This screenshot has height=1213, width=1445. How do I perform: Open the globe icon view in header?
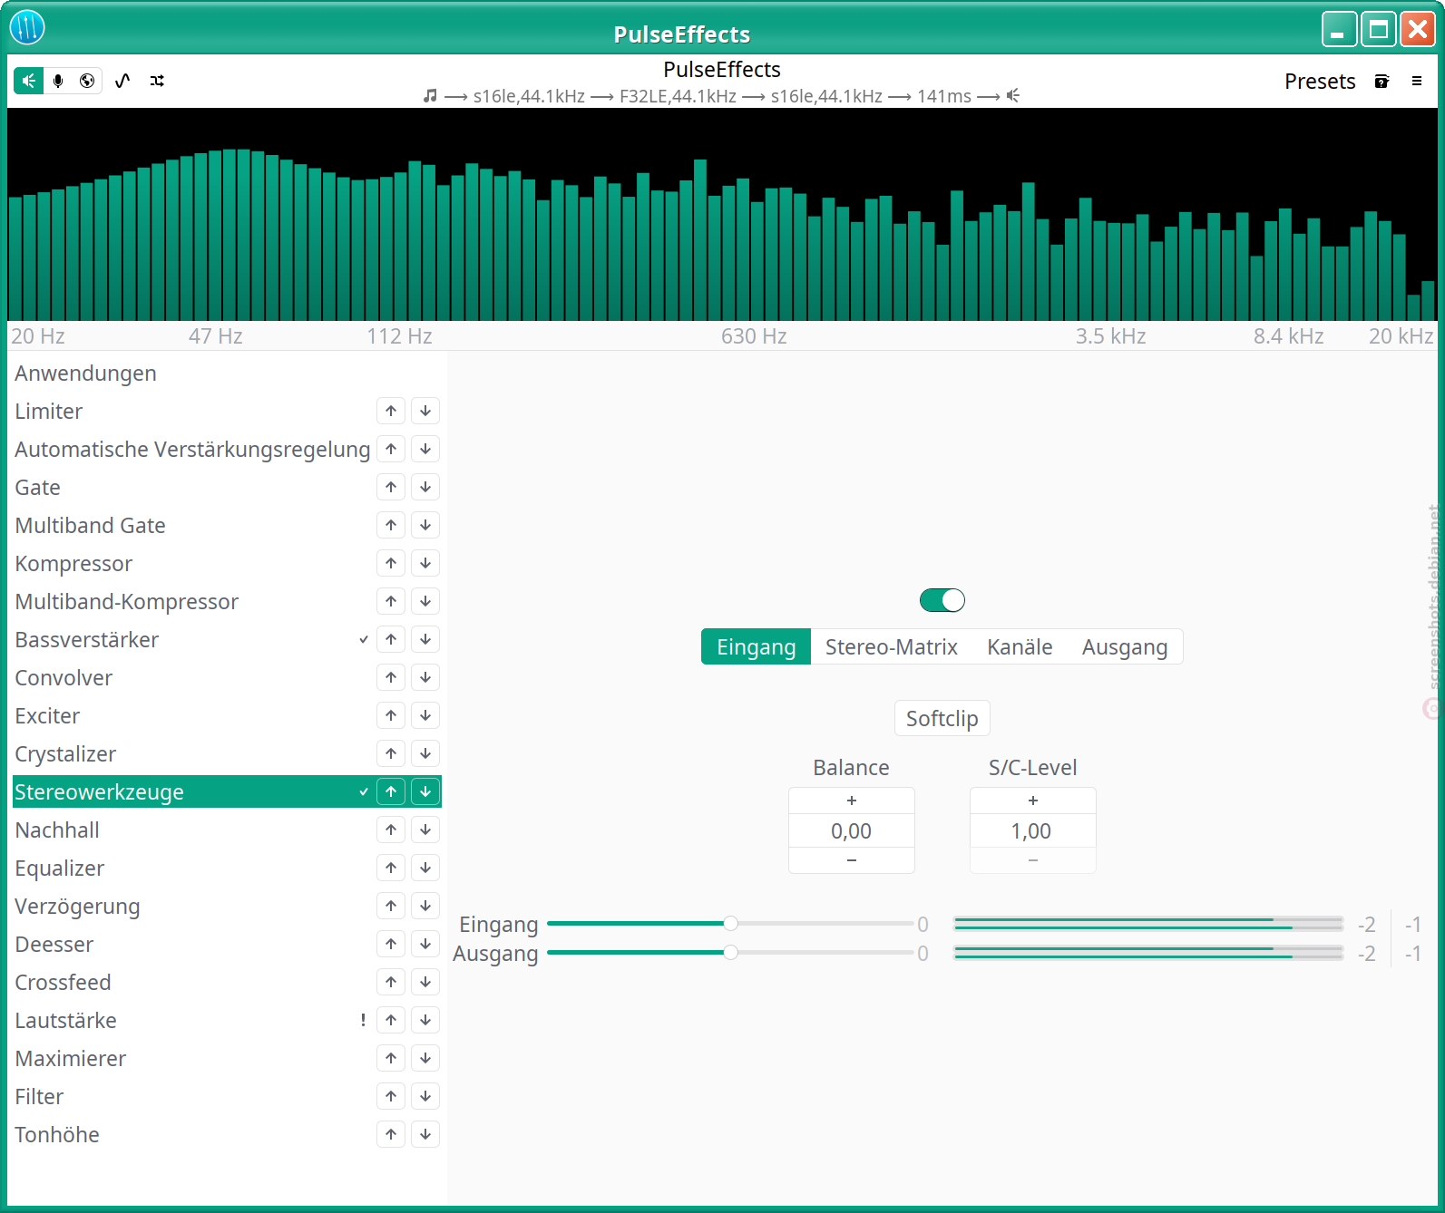tap(87, 81)
